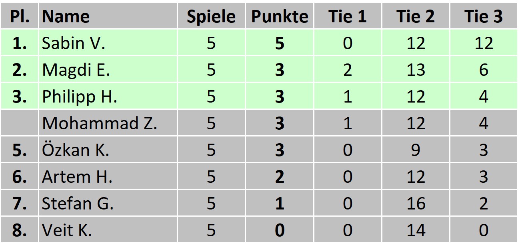Click the placement cell 8.
The image size is (520, 245).
coord(20,230)
